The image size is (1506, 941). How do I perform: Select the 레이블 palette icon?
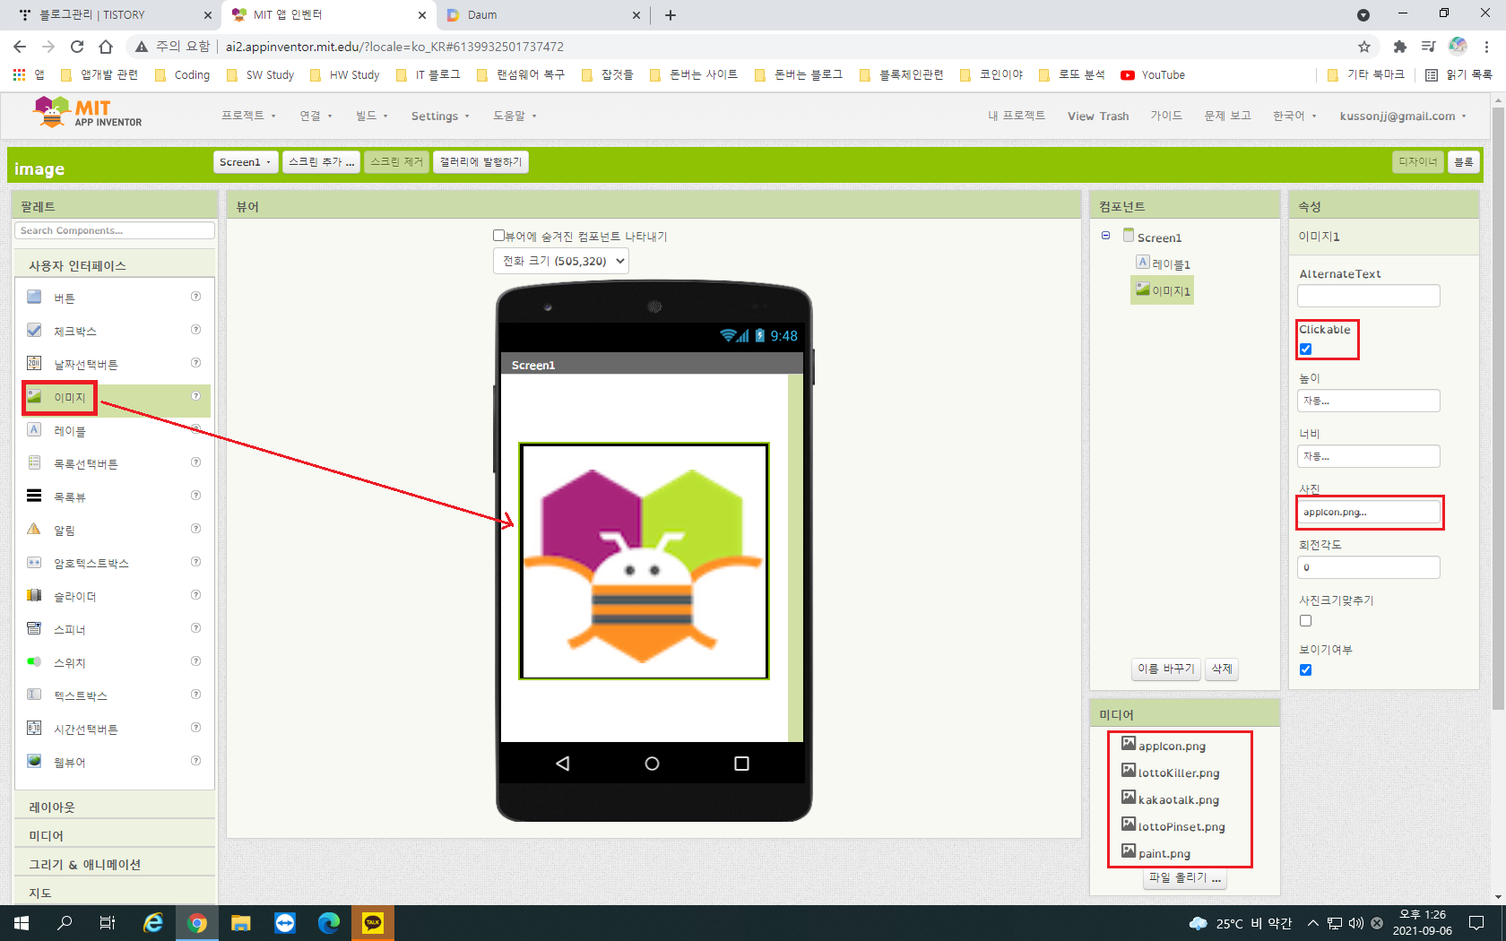tap(34, 429)
